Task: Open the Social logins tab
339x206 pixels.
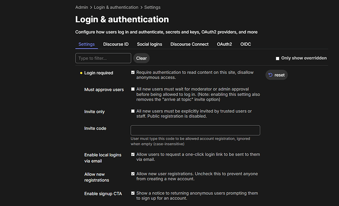Action: point(149,44)
